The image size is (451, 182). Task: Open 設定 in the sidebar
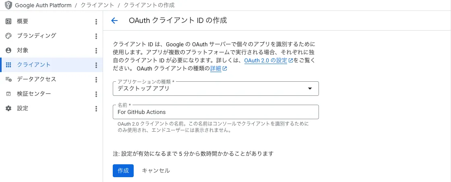[52, 108]
